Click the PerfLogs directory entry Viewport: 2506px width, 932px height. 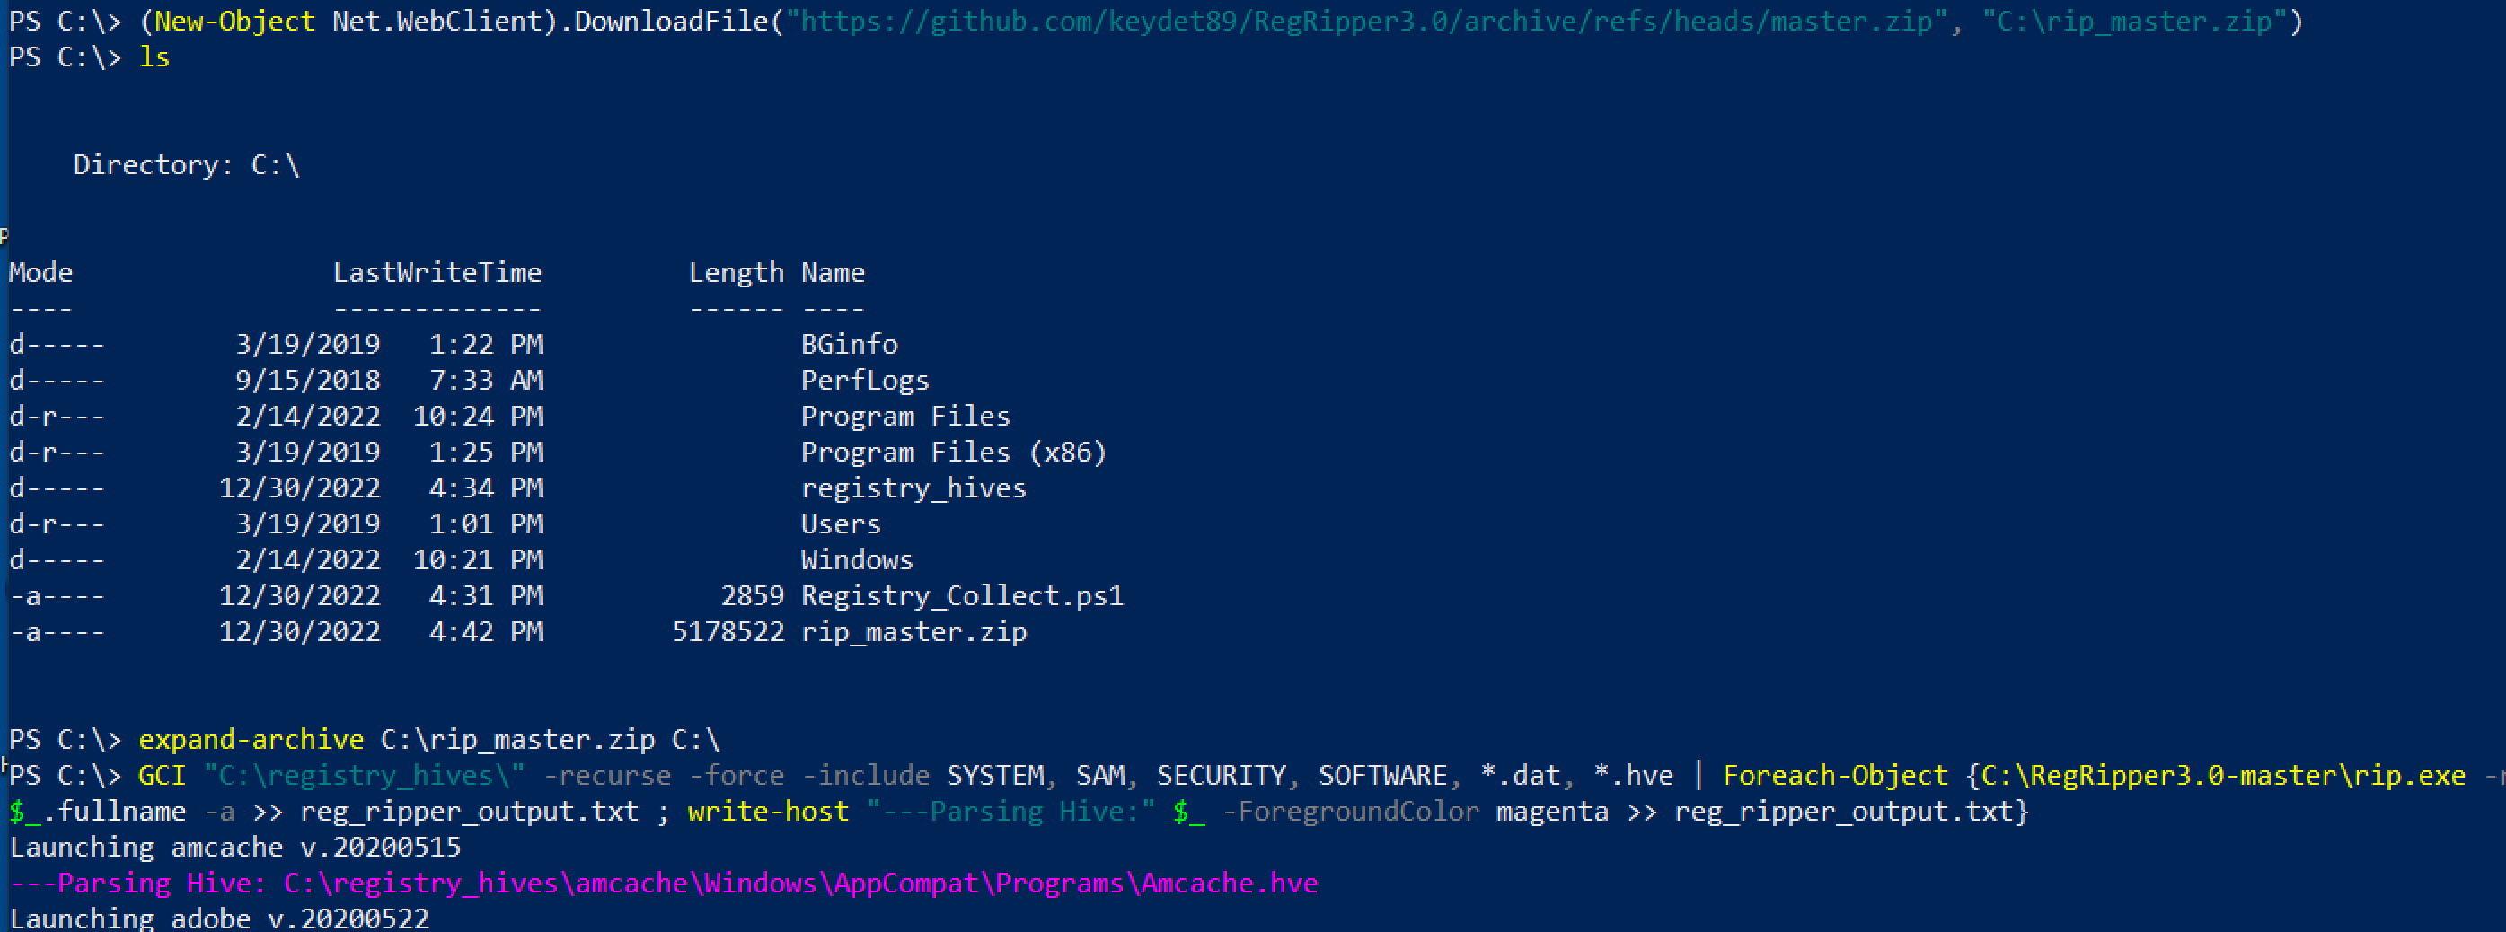[864, 381]
